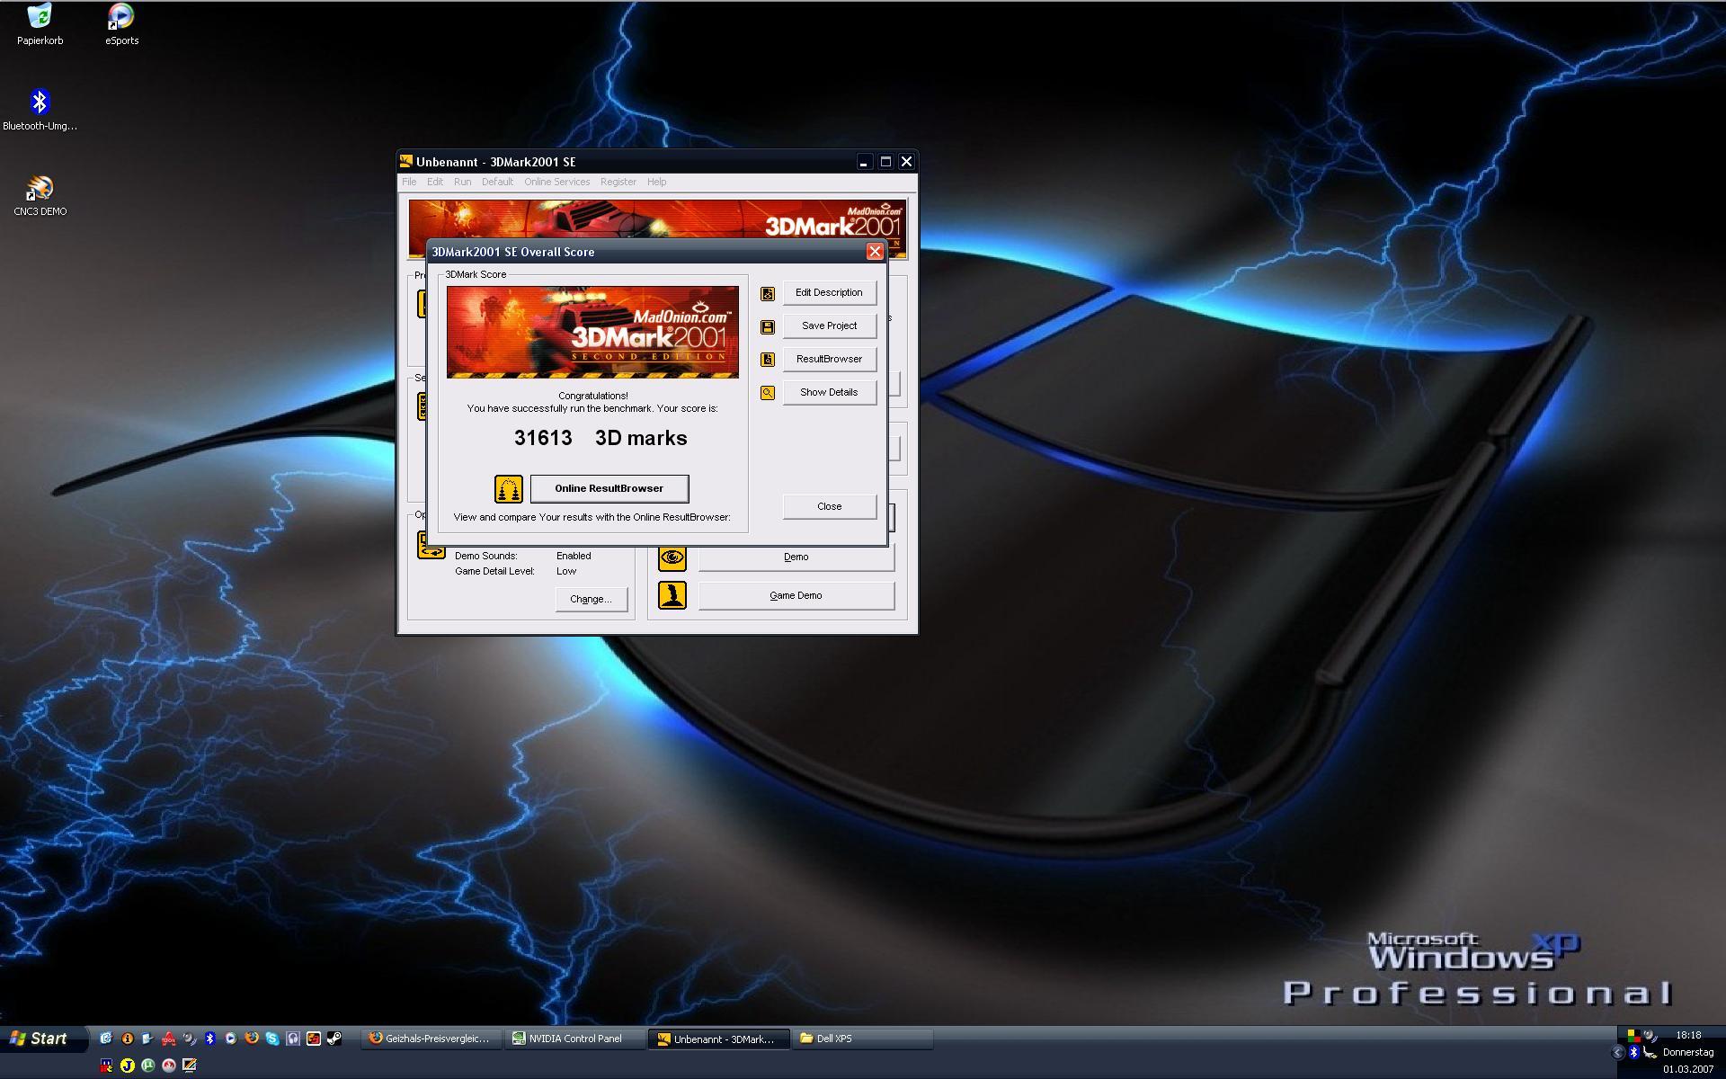Click the Show Details magnifier icon
1726x1079 pixels.
tap(768, 393)
